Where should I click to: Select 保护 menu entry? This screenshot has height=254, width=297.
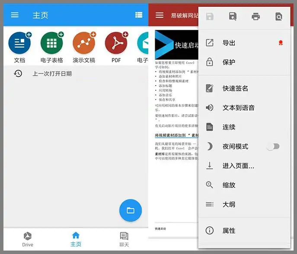point(229,62)
